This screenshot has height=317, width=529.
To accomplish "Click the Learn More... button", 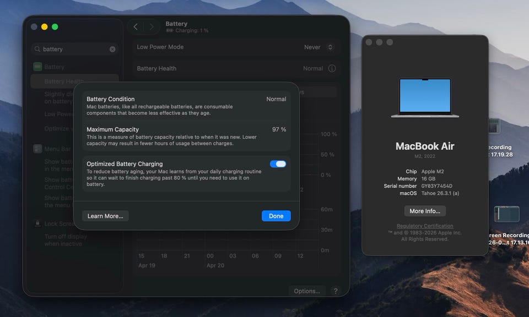I will click(x=105, y=216).
